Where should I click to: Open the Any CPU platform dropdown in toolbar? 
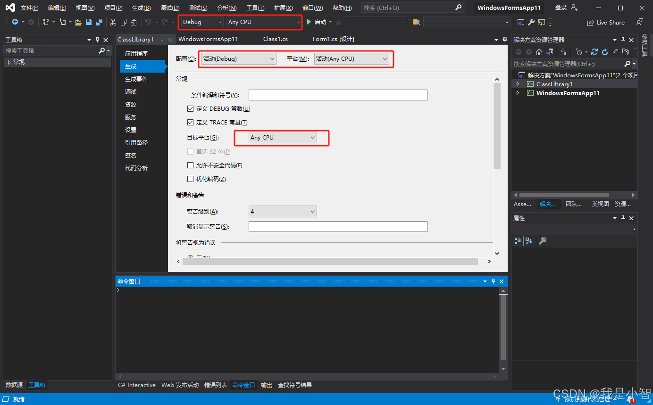point(263,22)
